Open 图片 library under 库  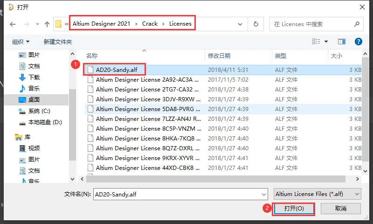(x=29, y=160)
